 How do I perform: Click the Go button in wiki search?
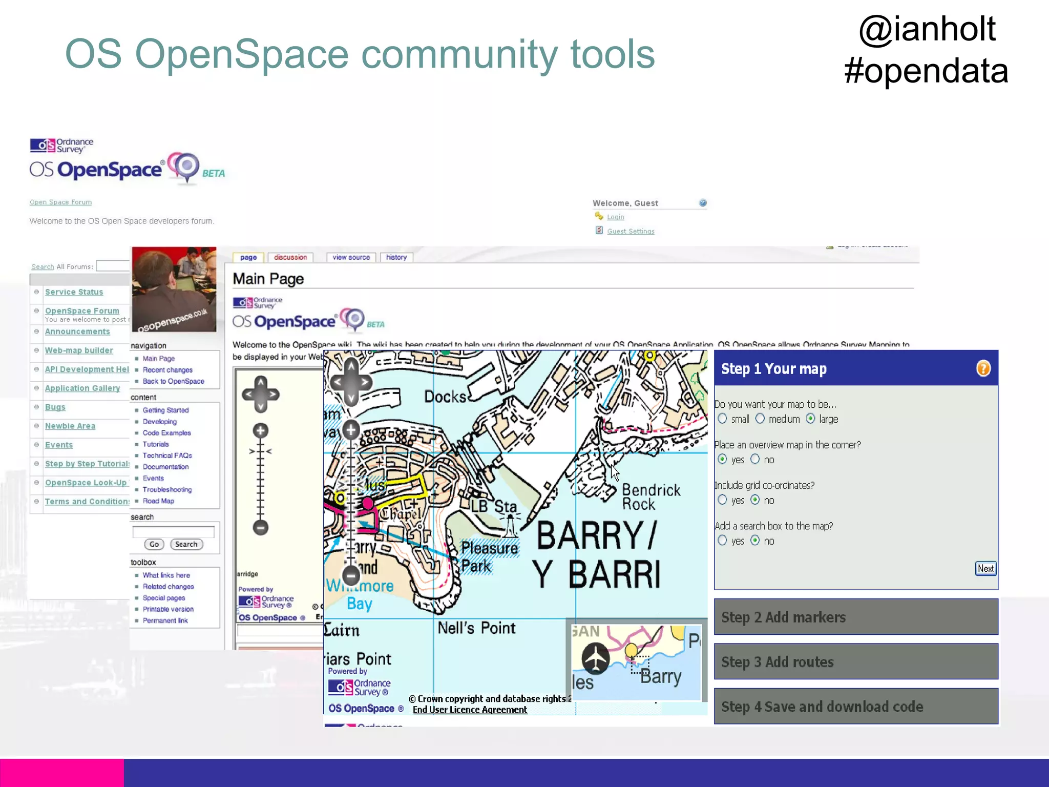click(154, 544)
